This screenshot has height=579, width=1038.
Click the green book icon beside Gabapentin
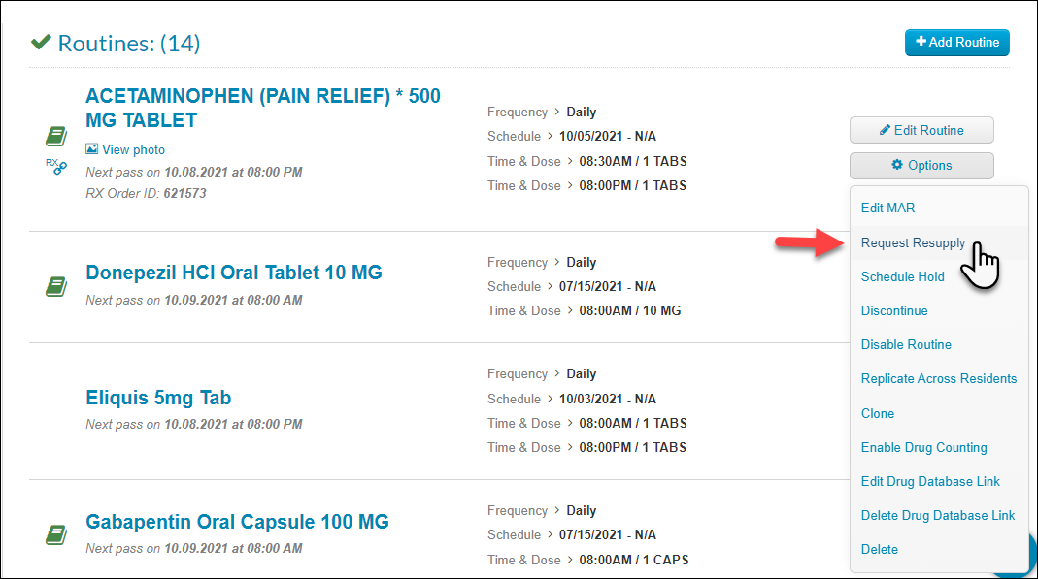[x=56, y=534]
